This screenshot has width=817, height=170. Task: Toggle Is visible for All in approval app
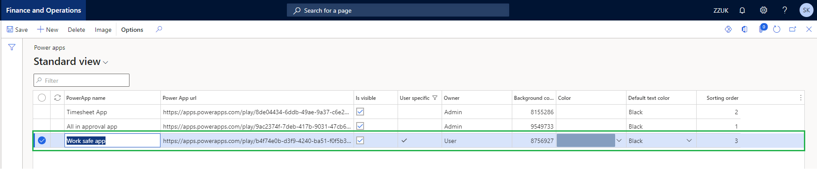(360, 126)
